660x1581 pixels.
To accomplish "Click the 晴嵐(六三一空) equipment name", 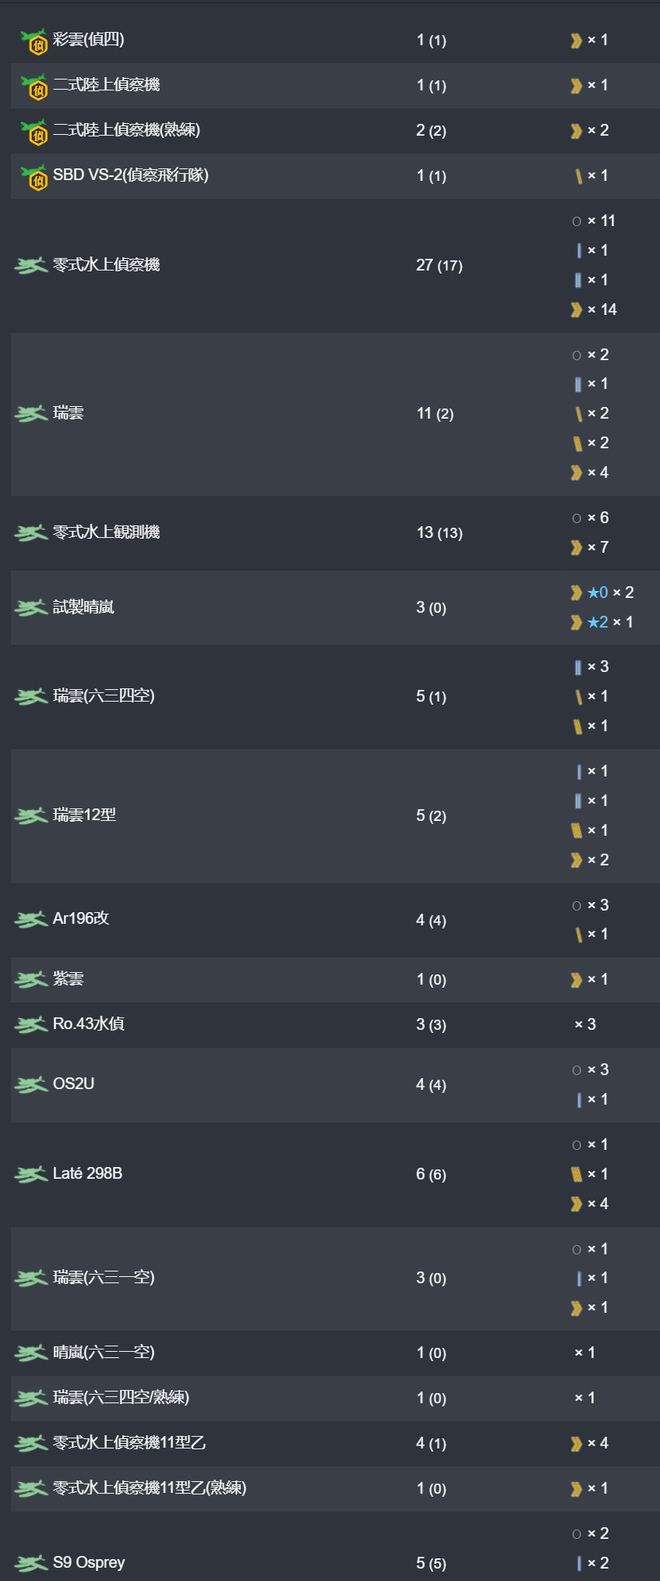I will point(104,1353).
